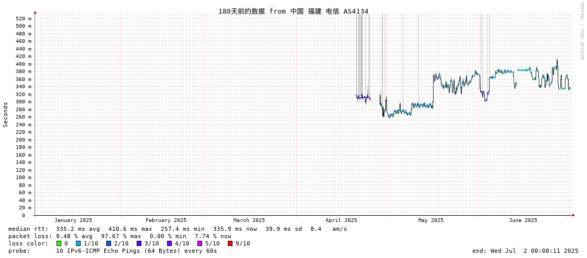Click the Seconds vertical axis title
587x258 pixels.
pos(6,114)
